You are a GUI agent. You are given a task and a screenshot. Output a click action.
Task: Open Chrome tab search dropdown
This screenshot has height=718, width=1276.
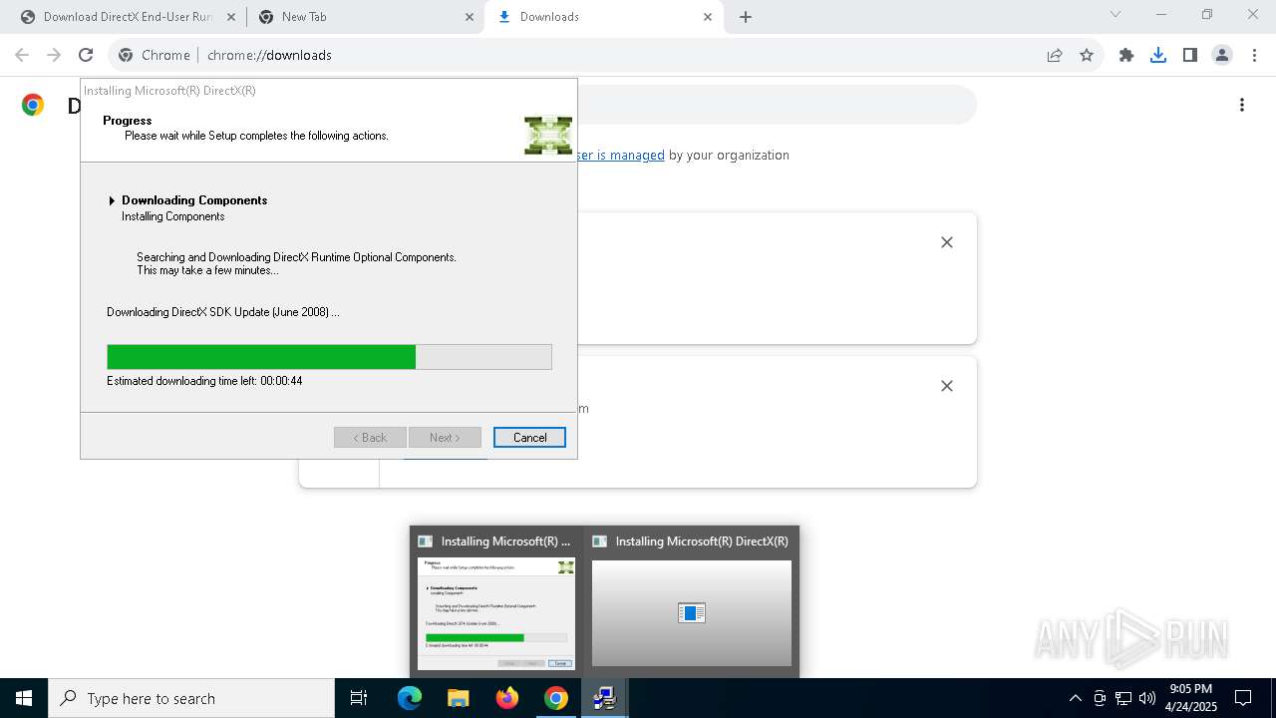(x=1116, y=14)
